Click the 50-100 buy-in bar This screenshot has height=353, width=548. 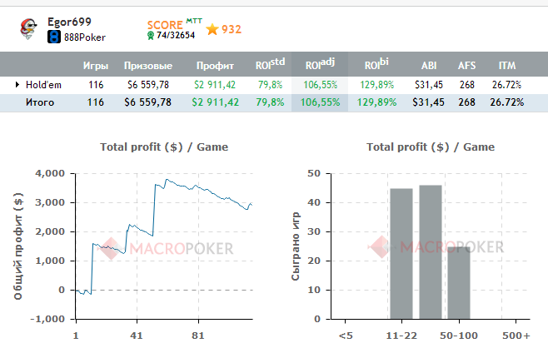(x=459, y=283)
